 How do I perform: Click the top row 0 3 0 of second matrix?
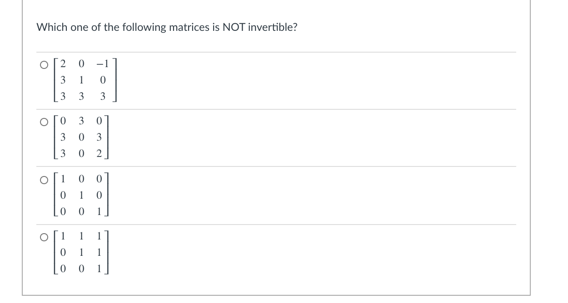pos(82,121)
